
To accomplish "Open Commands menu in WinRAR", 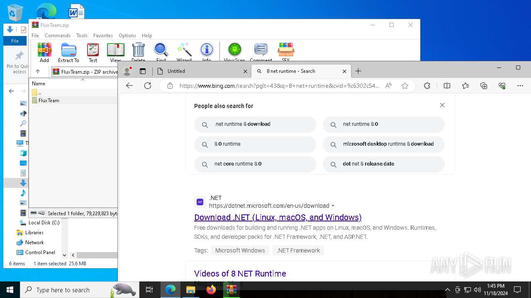I will 58,36.
